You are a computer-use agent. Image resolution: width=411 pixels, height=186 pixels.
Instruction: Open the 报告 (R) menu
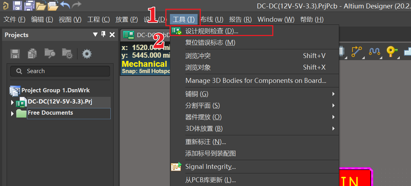(240, 19)
